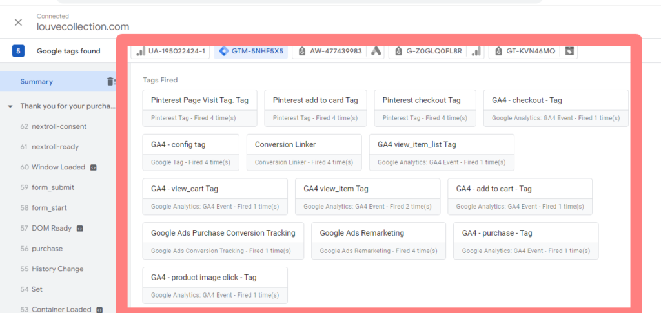Click the code icon beside DOM Ready
Viewport: 661px width, 313px height.
[79, 229]
